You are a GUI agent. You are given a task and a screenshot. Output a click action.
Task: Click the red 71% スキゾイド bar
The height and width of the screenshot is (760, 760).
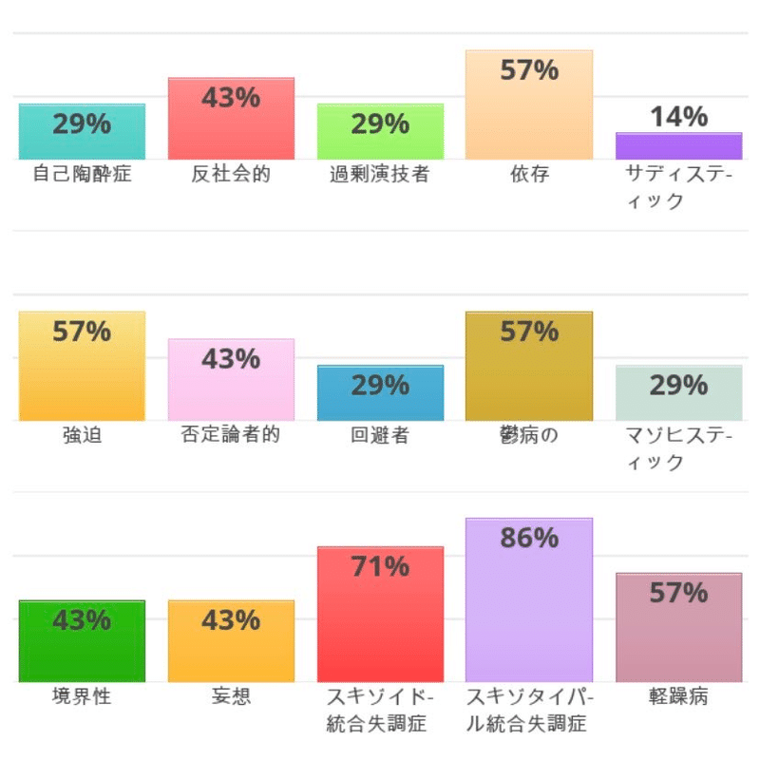(381, 614)
